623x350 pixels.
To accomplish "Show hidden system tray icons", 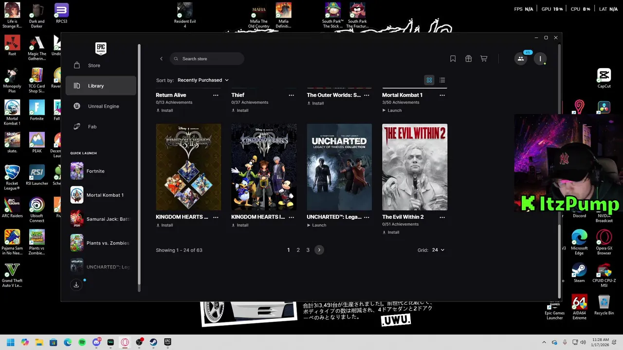I will click(544, 342).
